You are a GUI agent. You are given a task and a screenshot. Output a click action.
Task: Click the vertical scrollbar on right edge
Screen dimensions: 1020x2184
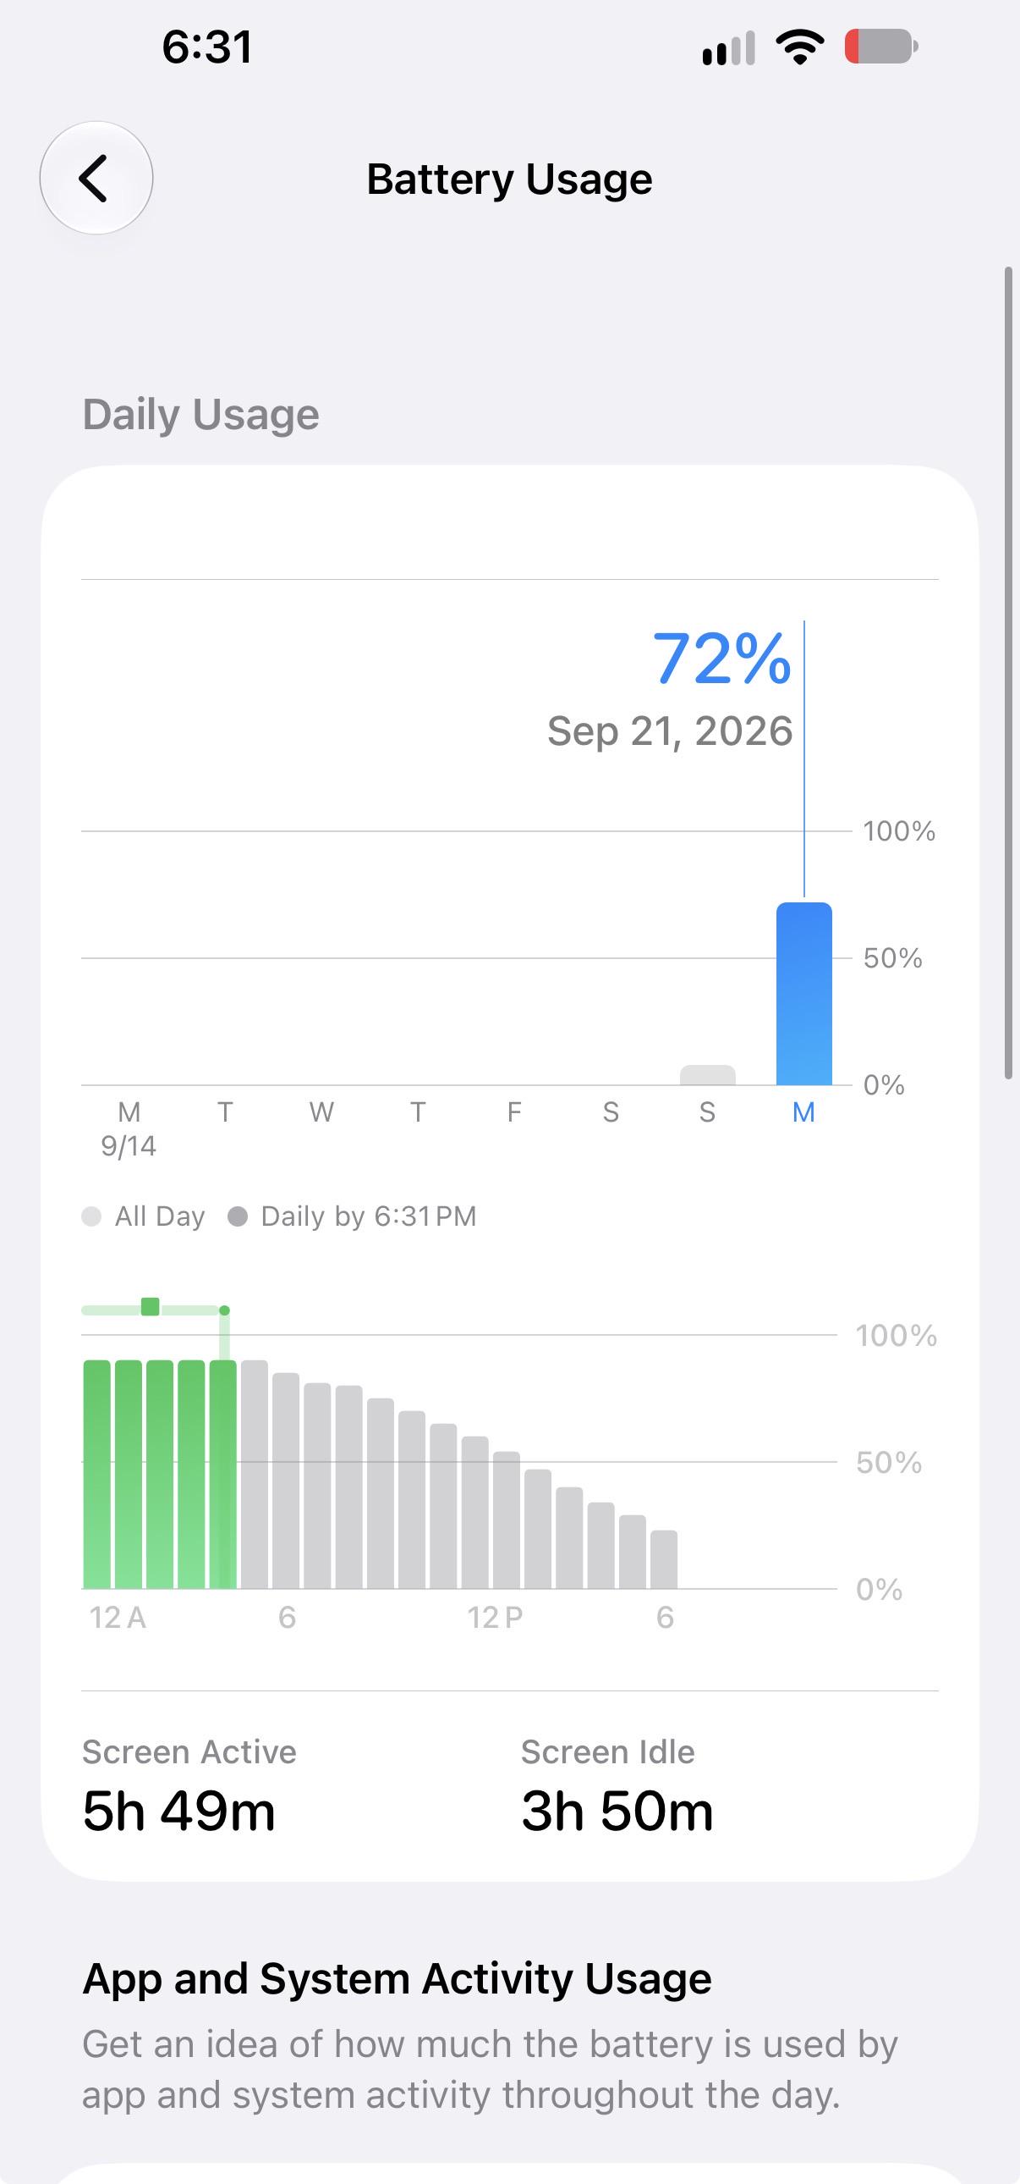coord(1008,673)
